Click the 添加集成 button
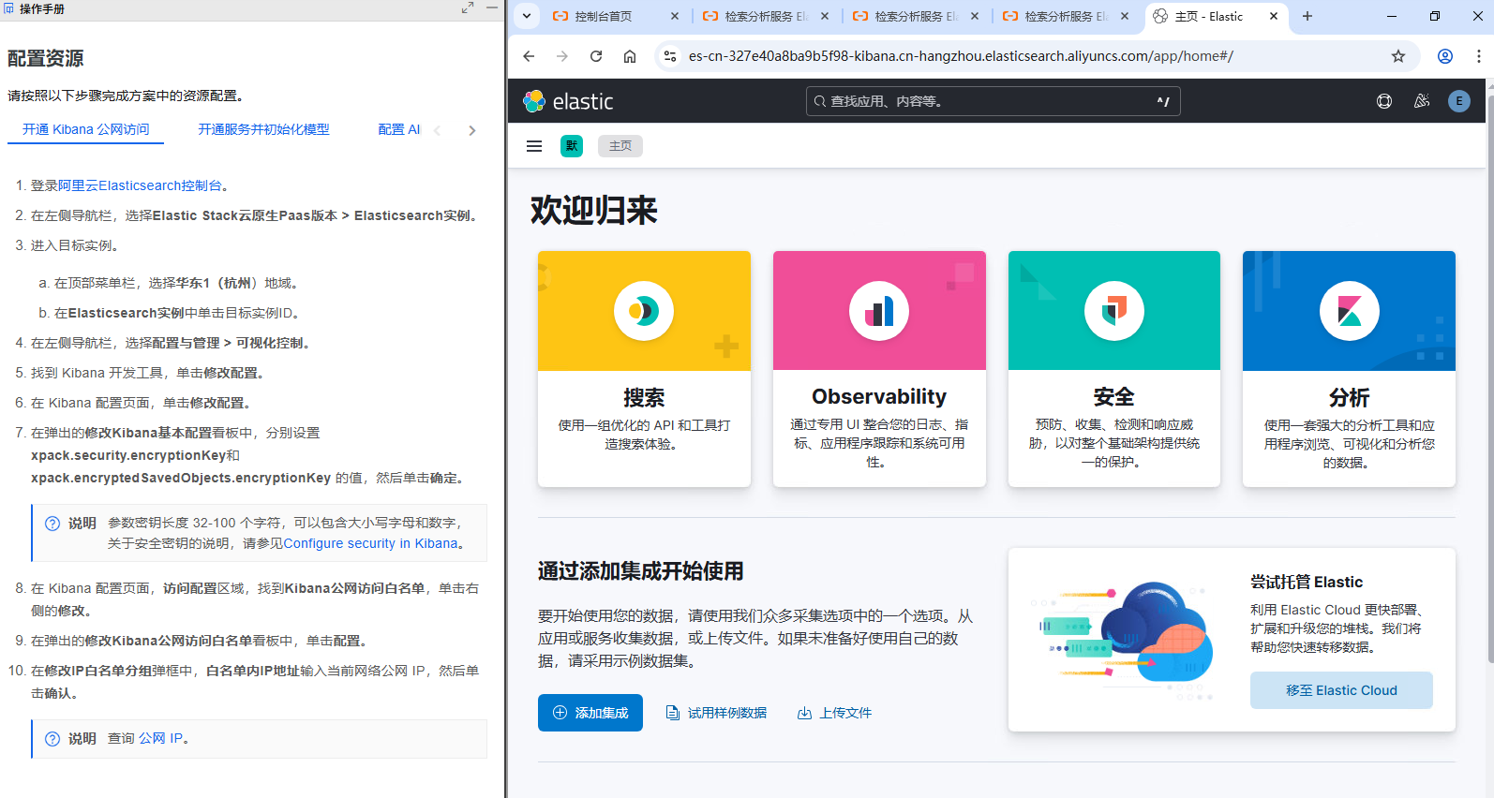 (x=590, y=713)
